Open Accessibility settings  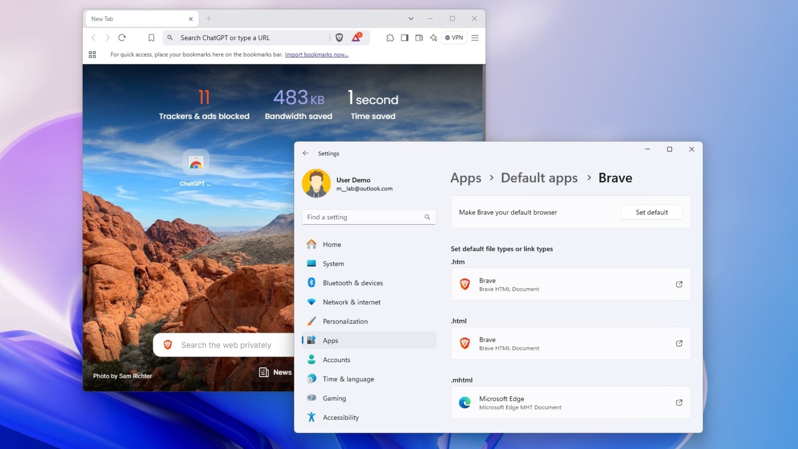(369, 417)
